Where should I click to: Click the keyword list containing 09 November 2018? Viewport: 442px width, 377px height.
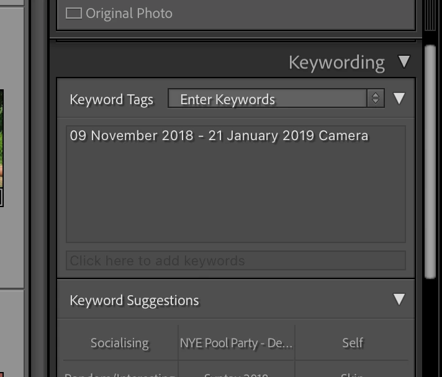coord(236,184)
